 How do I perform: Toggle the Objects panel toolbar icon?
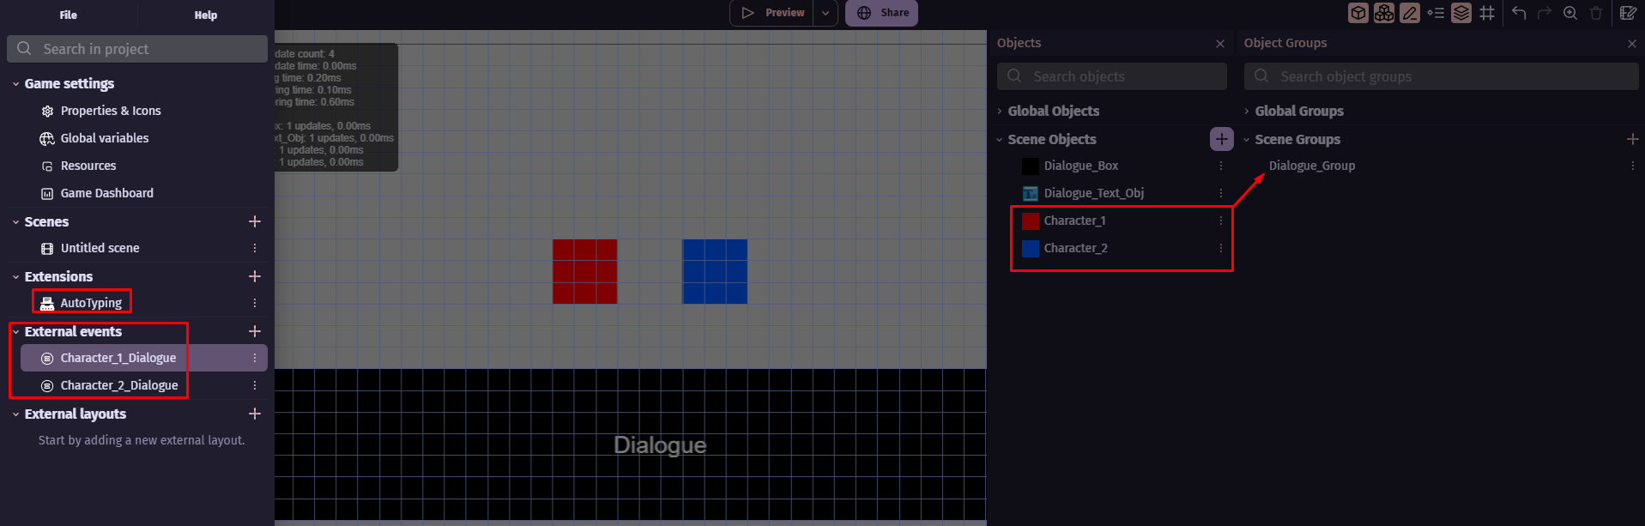1358,13
